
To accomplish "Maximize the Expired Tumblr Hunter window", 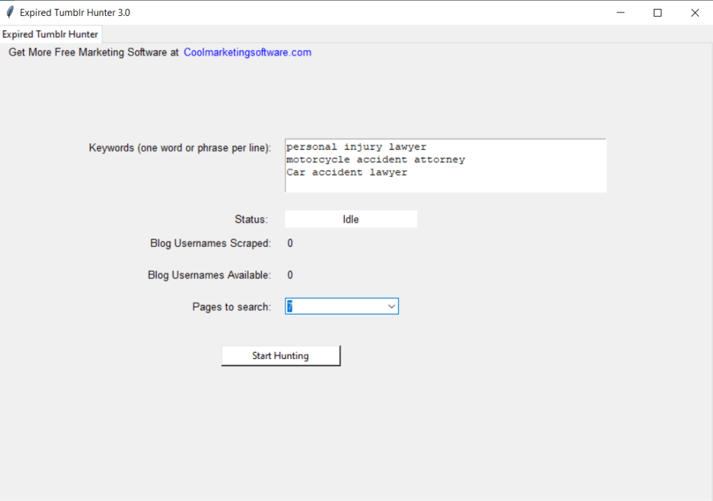I will click(x=657, y=13).
